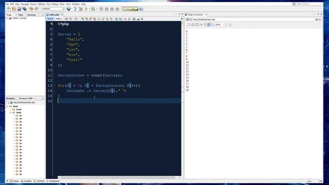This screenshot has height=185, width=329.
Task: Open the Output window button
Action: pos(14,181)
